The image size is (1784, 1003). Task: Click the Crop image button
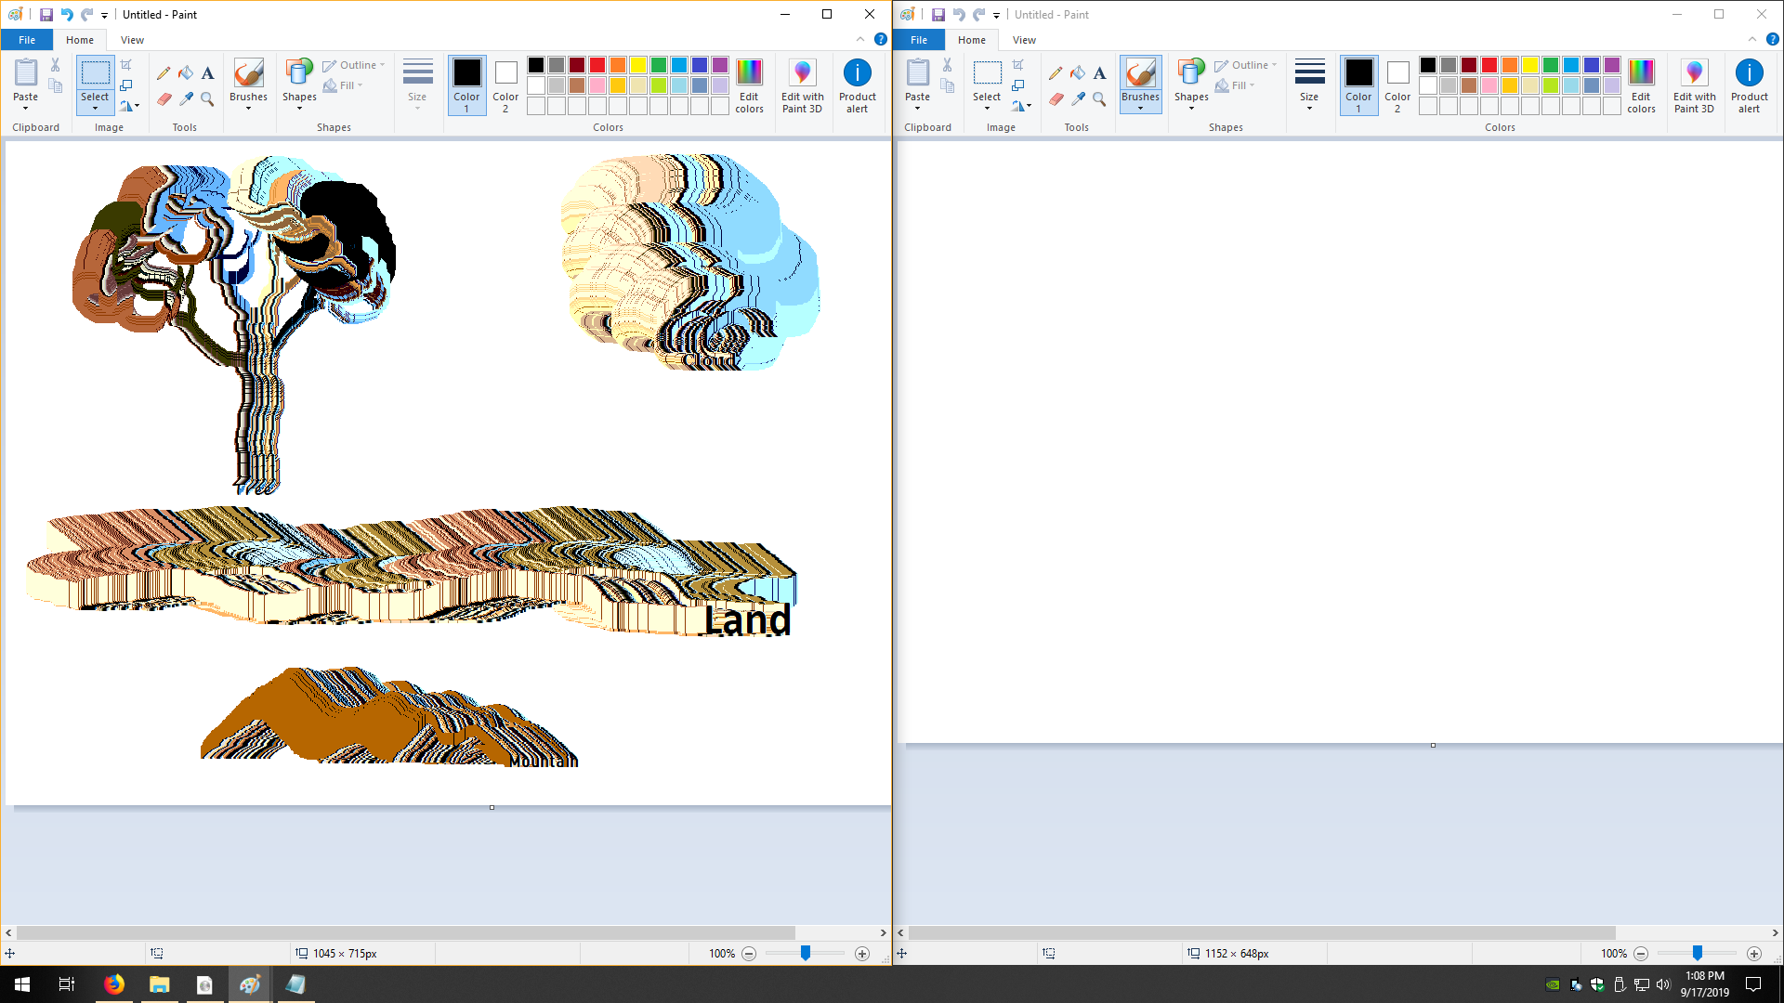[x=126, y=65]
